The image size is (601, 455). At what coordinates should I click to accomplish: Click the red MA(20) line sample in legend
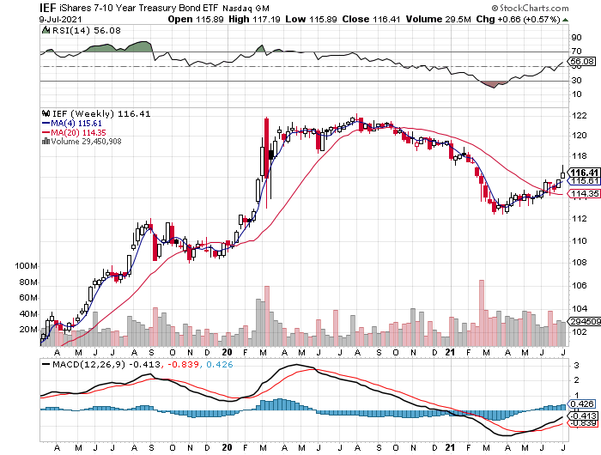click(46, 132)
